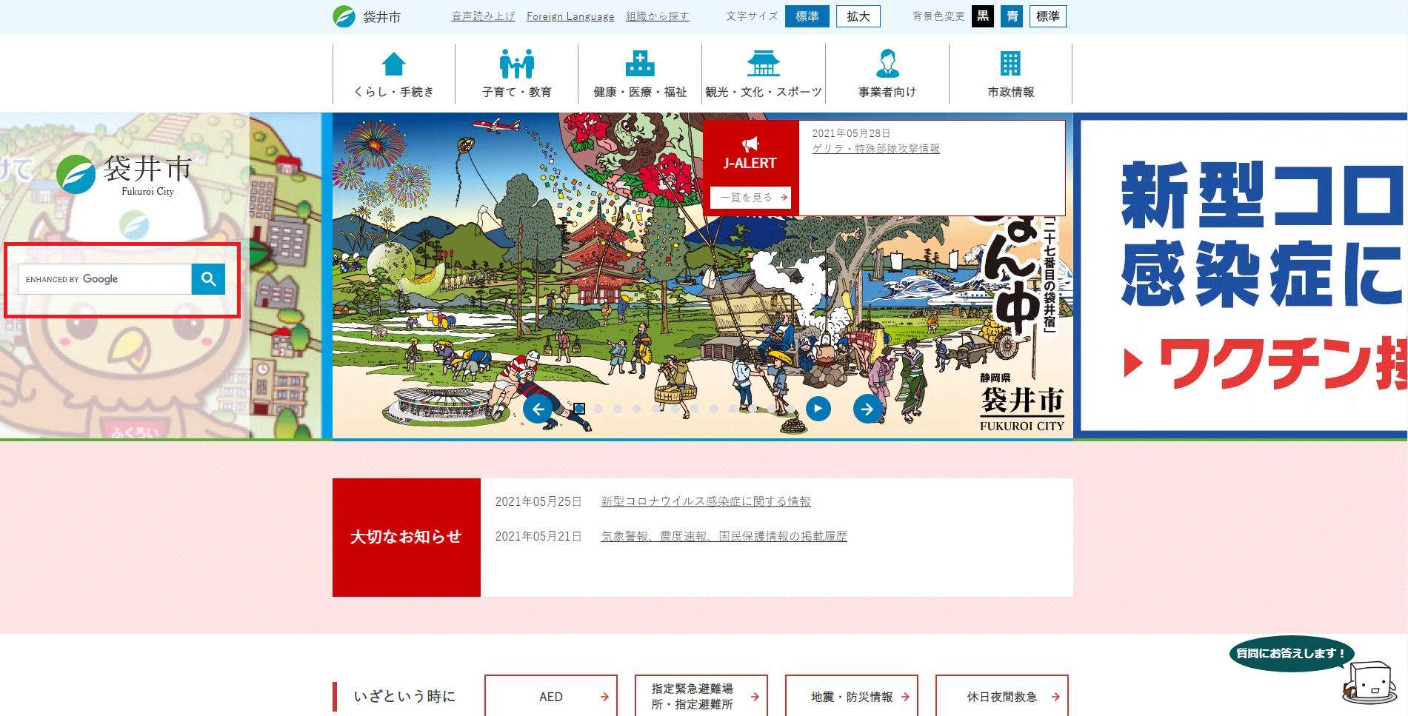Click 質問にお答えします speech bubble

[1290, 654]
